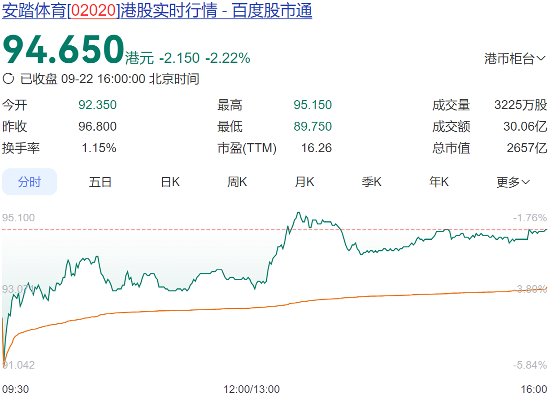560x405 pixels.
Task: Click the 12:00/13:00 midday axis label
Action: pos(252,389)
